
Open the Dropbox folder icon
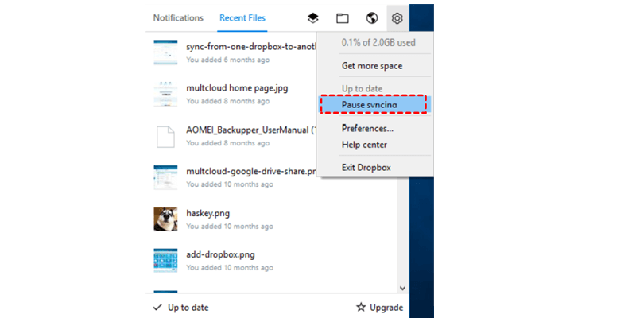[343, 18]
